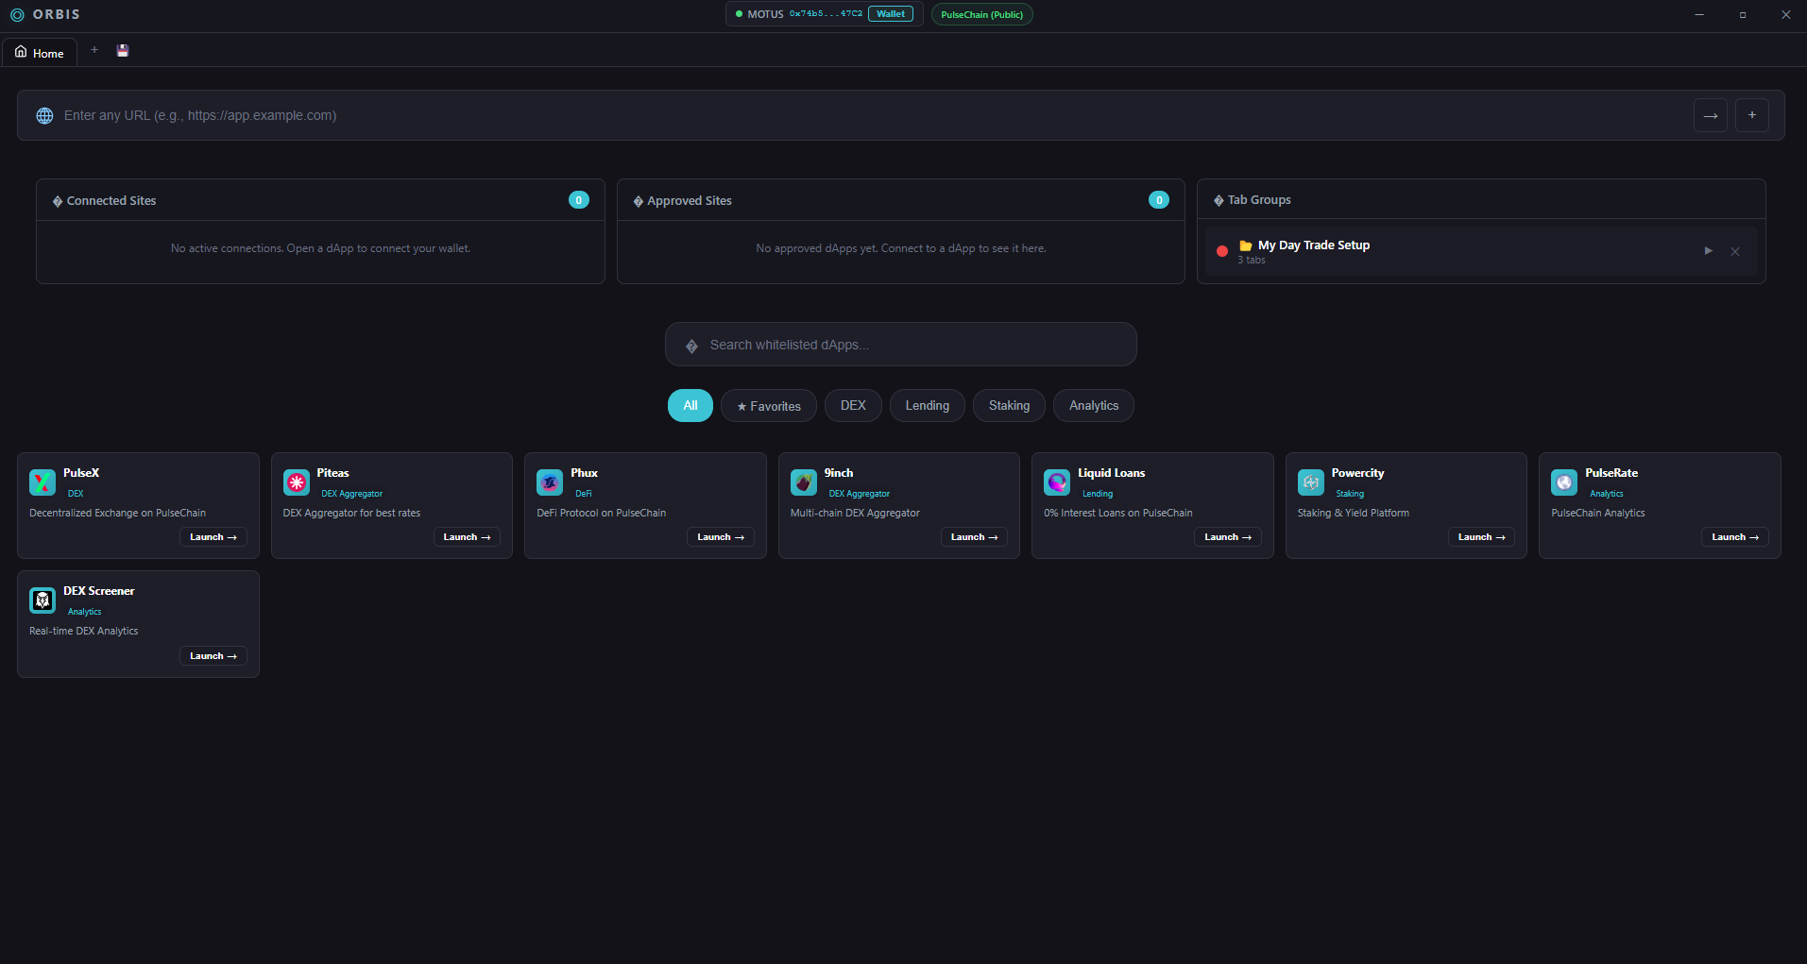The image size is (1807, 964).
Task: Click the Analytics tag on DEX Screener card
Action: pos(85,612)
